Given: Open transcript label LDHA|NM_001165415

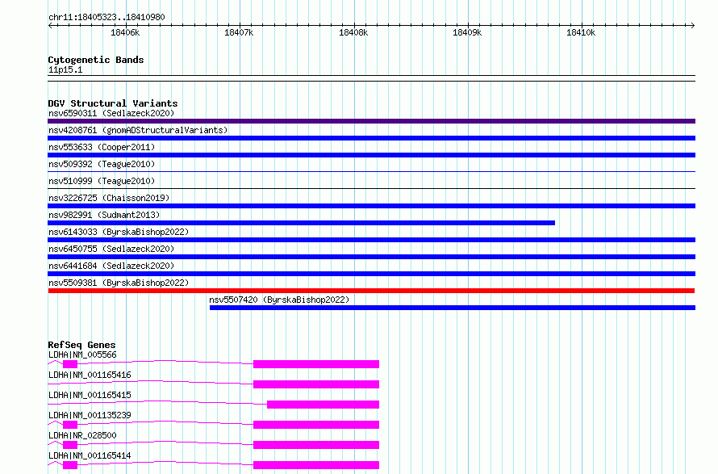Looking at the screenshot, I should [x=90, y=395].
